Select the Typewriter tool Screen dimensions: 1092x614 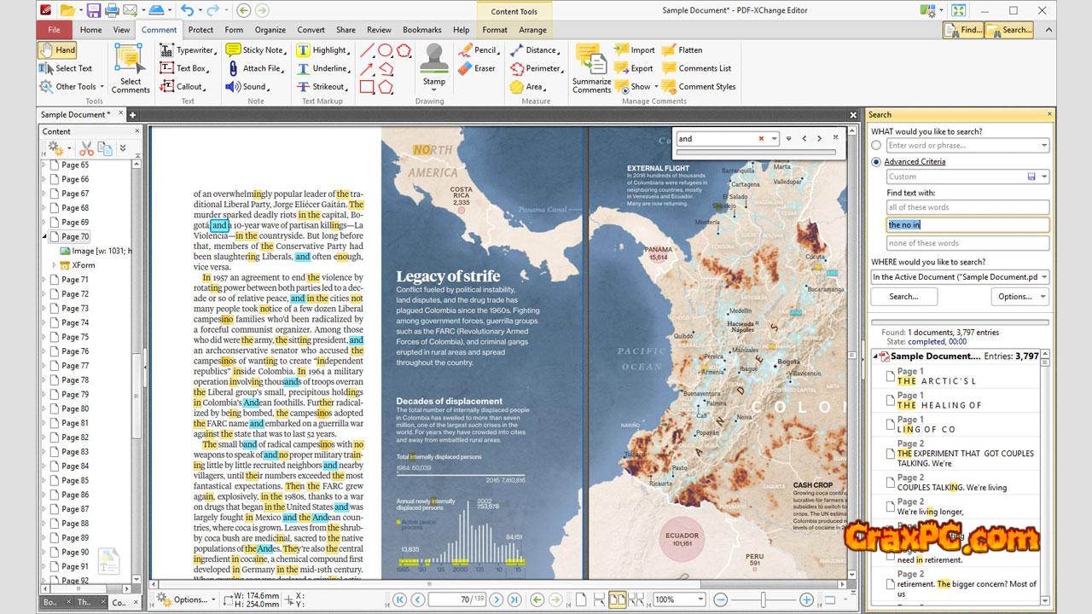[187, 50]
